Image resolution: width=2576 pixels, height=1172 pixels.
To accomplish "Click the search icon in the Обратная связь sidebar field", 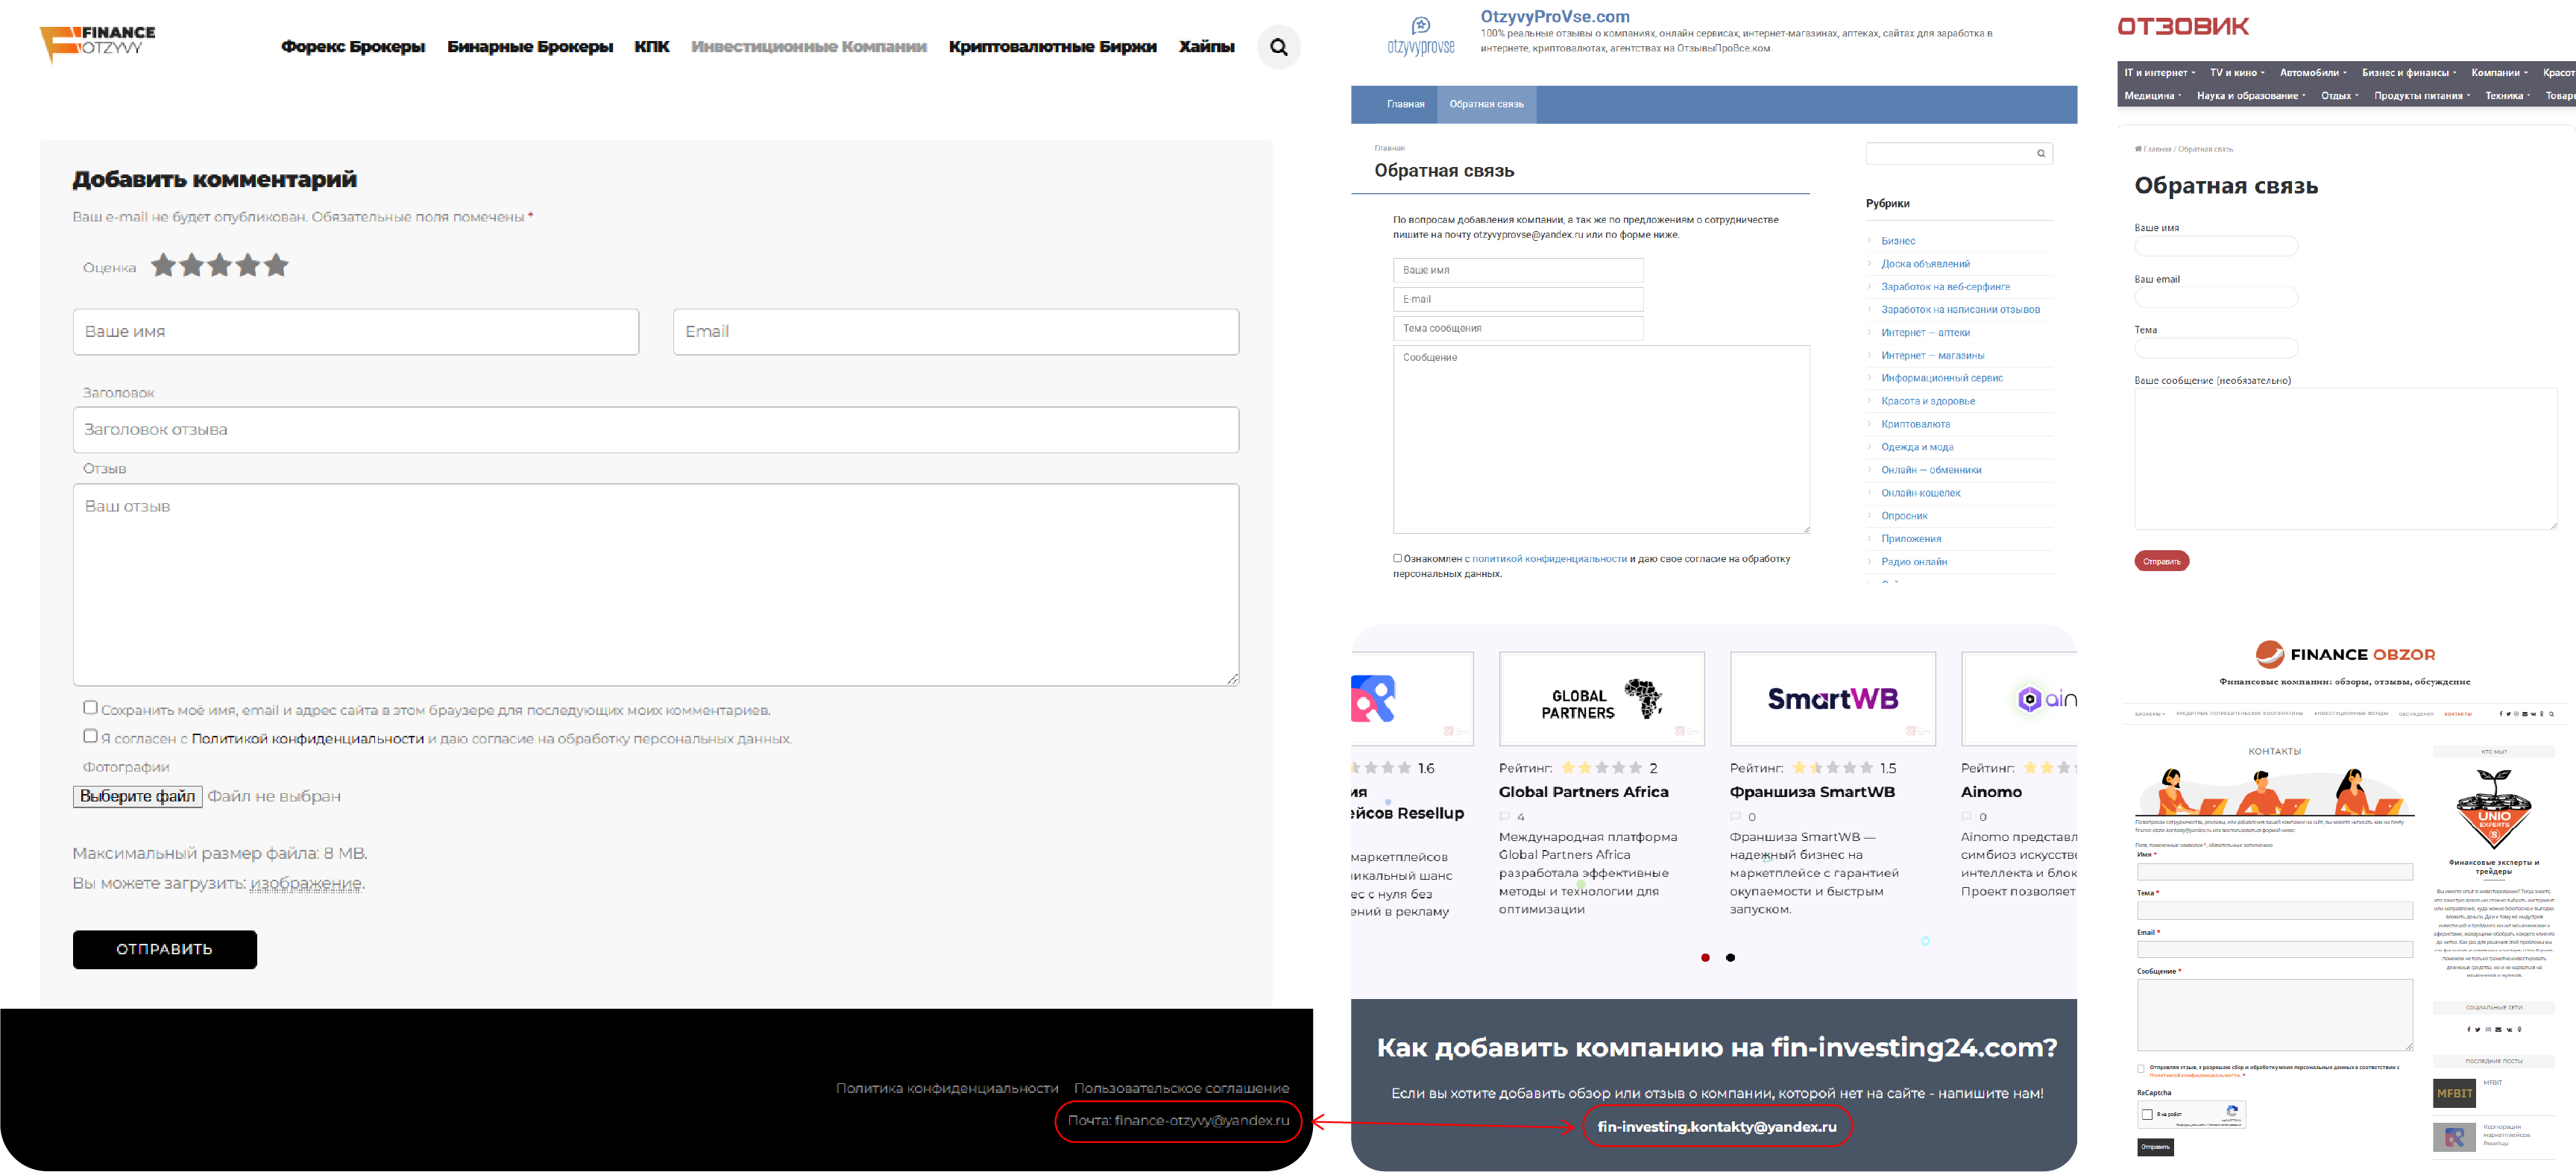I will 2041,154.
